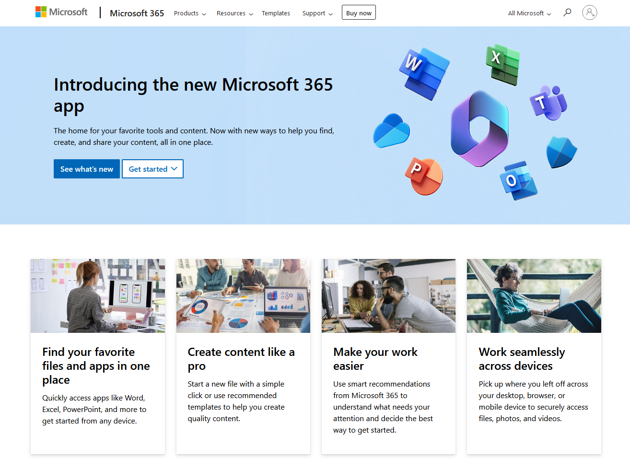The image size is (630, 459).
Task: Click the See what's new button
Action: (86, 169)
